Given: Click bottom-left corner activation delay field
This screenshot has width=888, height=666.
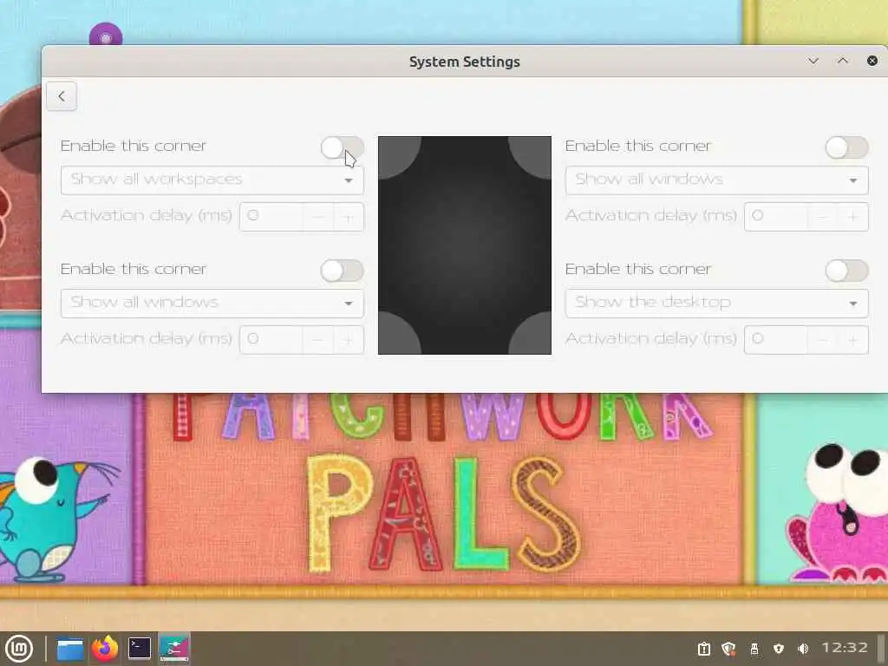Looking at the screenshot, I should (271, 340).
